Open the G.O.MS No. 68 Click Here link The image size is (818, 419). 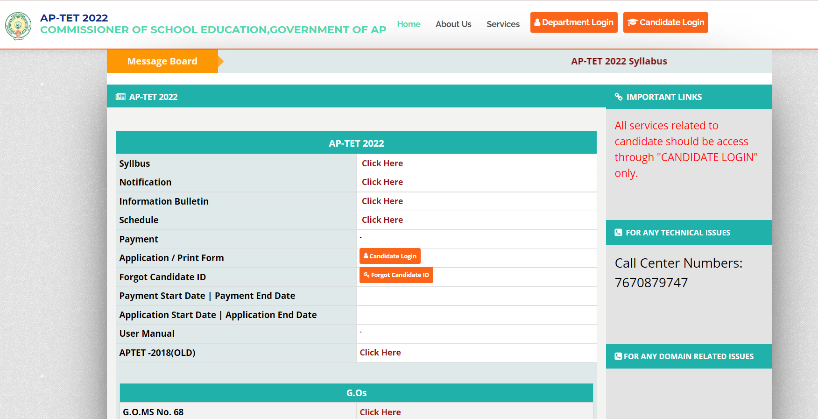(x=380, y=412)
